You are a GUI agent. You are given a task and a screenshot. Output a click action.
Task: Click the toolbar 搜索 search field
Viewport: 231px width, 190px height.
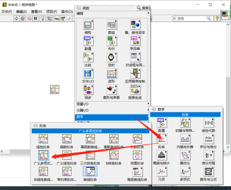coord(191,18)
